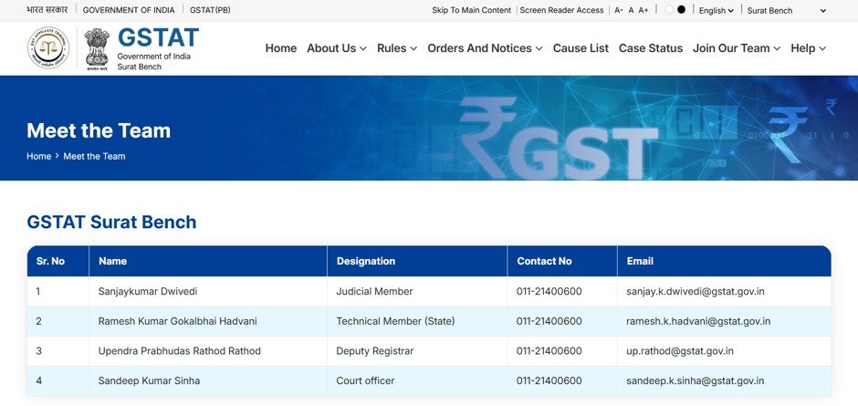This screenshot has height=406, width=858.
Task: Select the name Ramesh Kumar Gokalbhai Hadvani
Action: [x=177, y=321]
